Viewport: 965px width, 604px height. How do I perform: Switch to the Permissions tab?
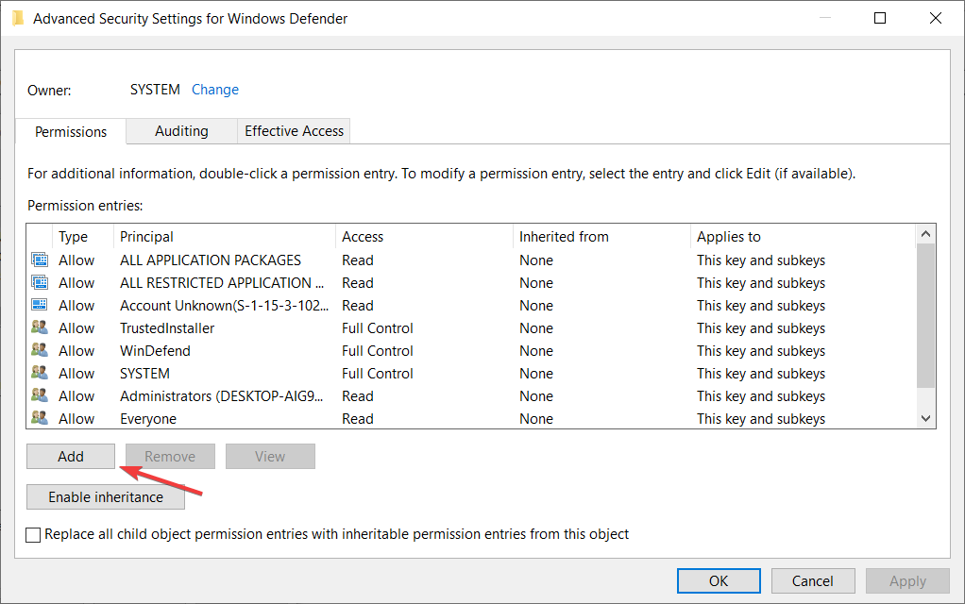71,131
